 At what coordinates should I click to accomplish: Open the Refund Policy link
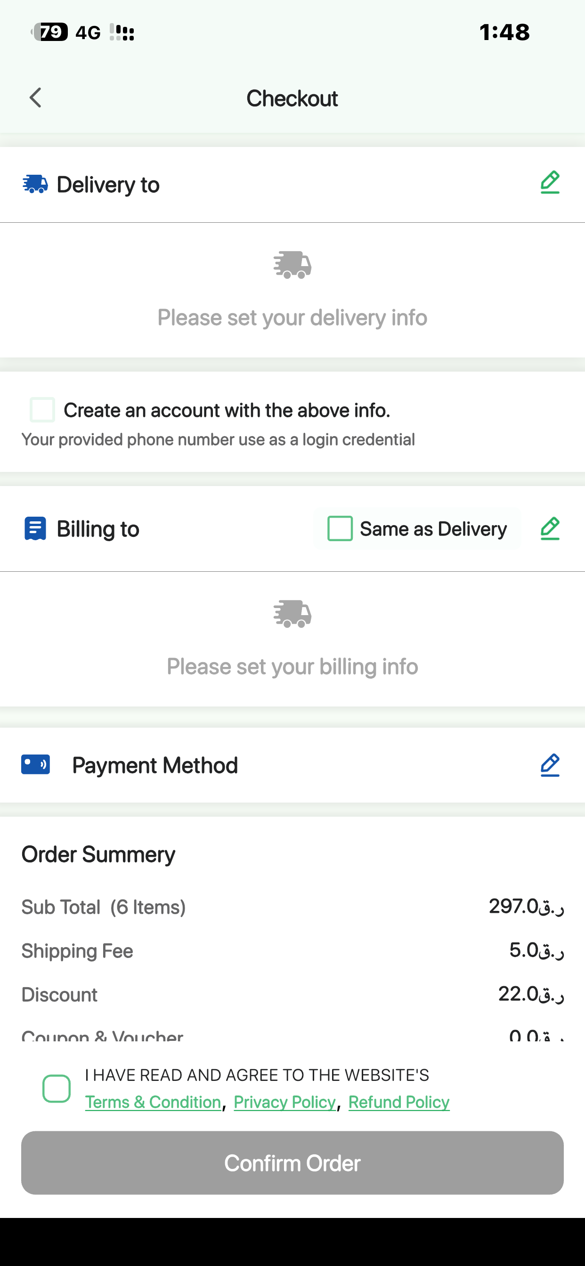tap(399, 1103)
